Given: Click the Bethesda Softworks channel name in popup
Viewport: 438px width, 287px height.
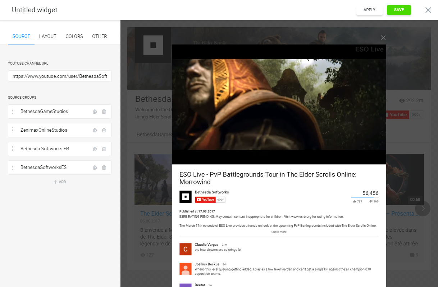Looking at the screenshot, I should click(212, 192).
